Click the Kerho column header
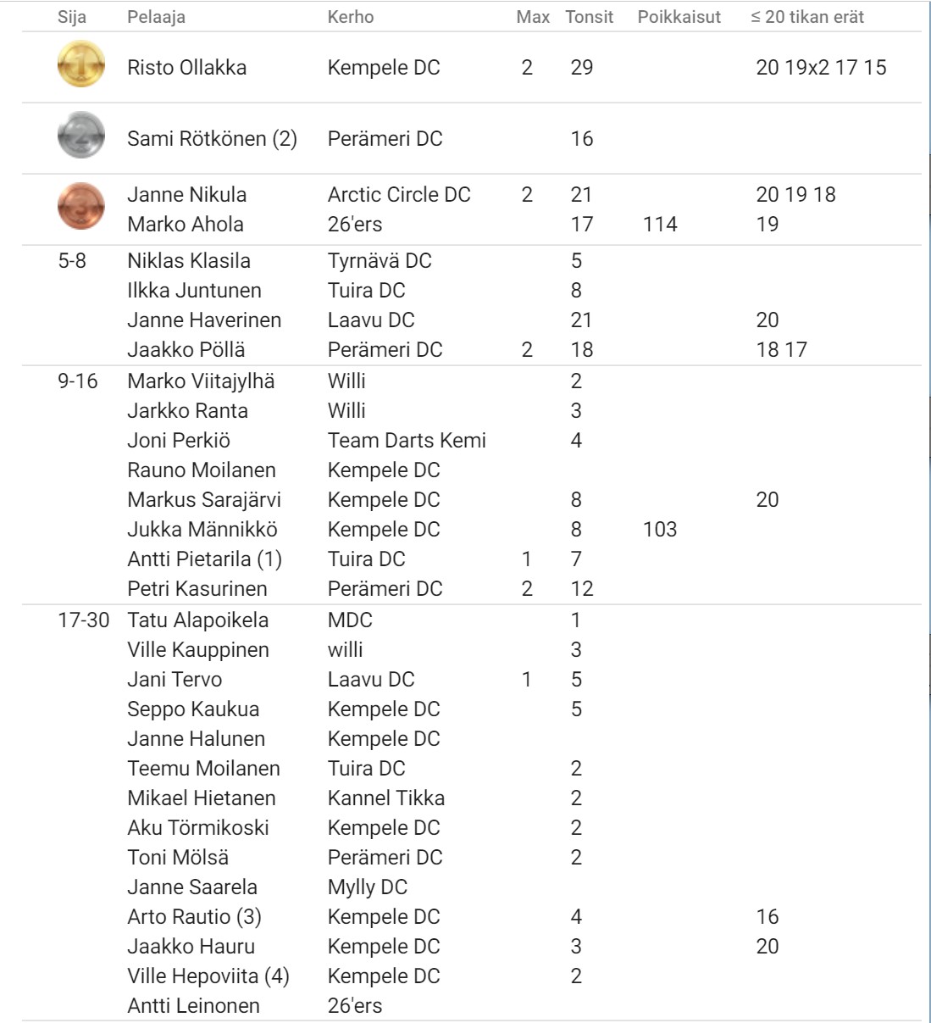The height and width of the screenshot is (1023, 931). 351,17
